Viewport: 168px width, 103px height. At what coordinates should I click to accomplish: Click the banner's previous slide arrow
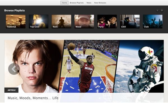coord(14,69)
